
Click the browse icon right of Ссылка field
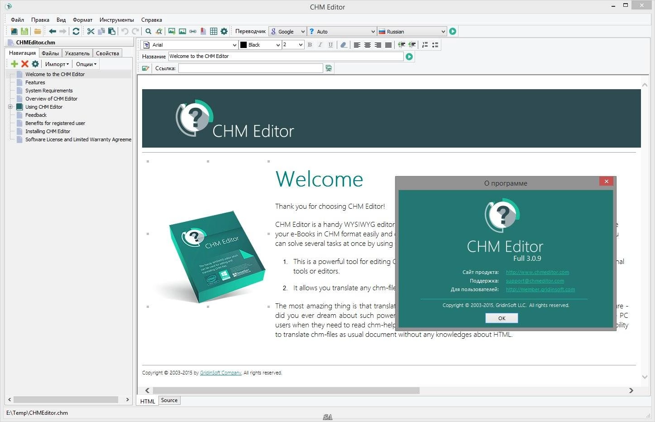click(x=329, y=68)
